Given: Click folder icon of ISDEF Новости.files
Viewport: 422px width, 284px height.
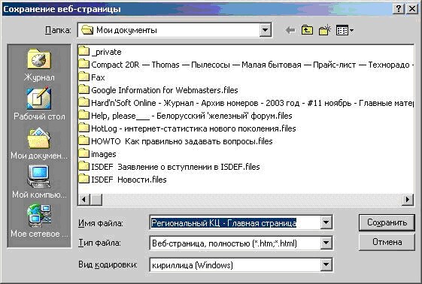Looking at the screenshot, I should click(x=83, y=179).
